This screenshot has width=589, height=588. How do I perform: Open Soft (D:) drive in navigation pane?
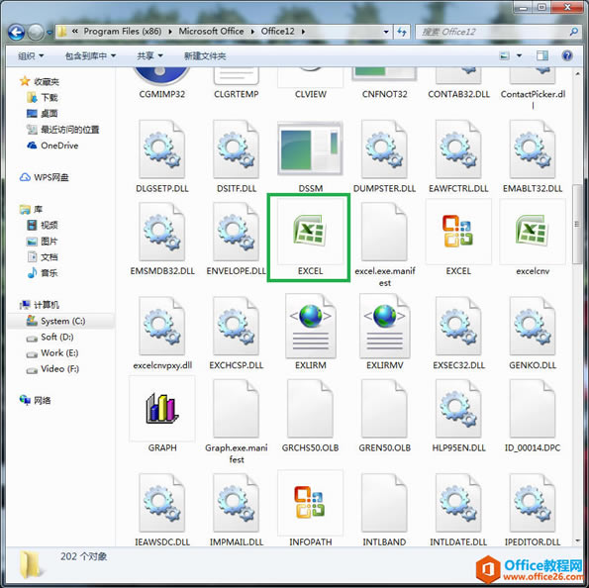56,337
